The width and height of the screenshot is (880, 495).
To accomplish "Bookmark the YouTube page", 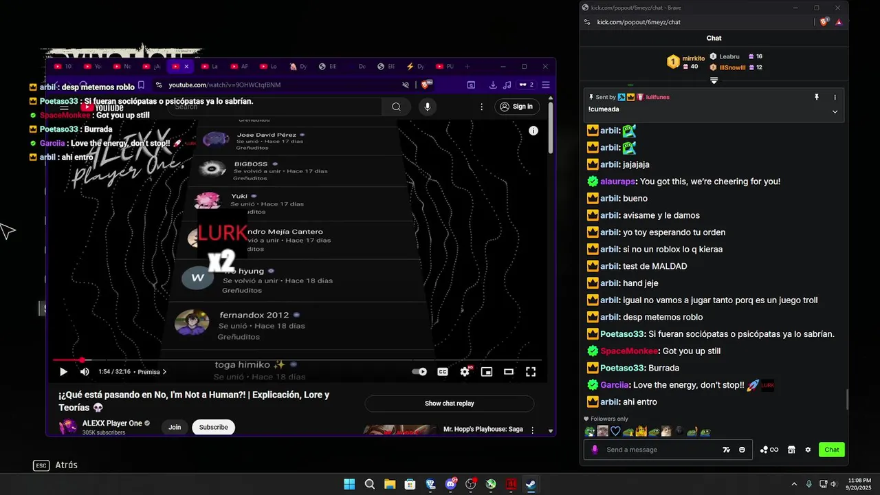I will coord(141,85).
